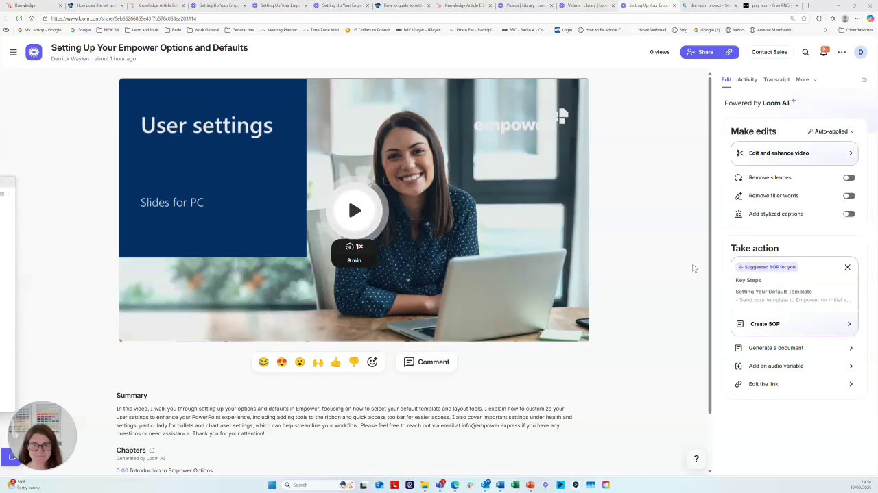React with the raised hands emoji
The width and height of the screenshot is (878, 493).
(x=318, y=362)
